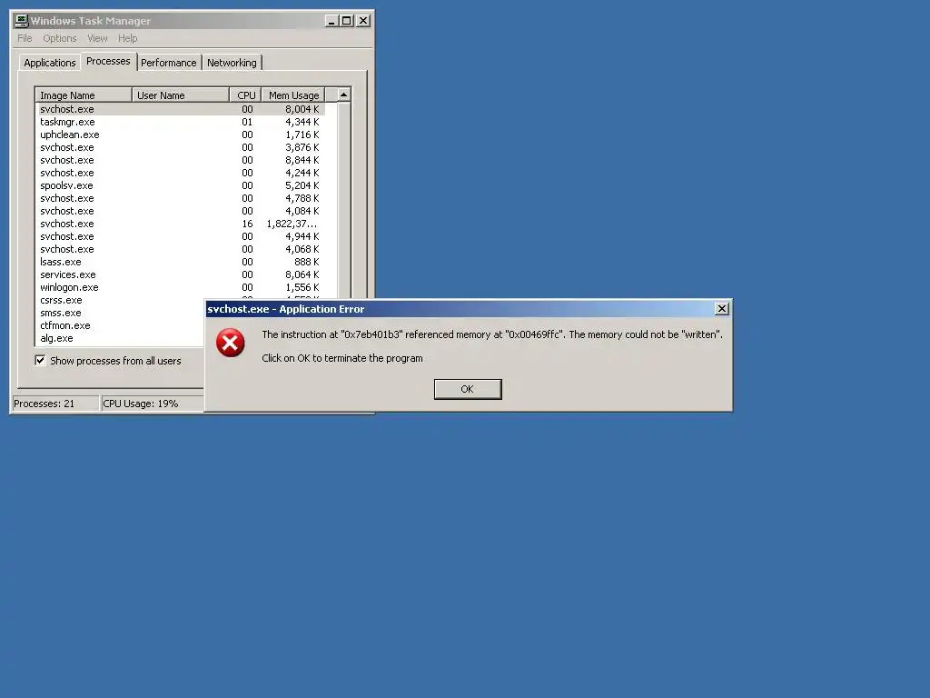930x698 pixels.
Task: Select the spoolsv.exe process row
Action: (x=182, y=185)
